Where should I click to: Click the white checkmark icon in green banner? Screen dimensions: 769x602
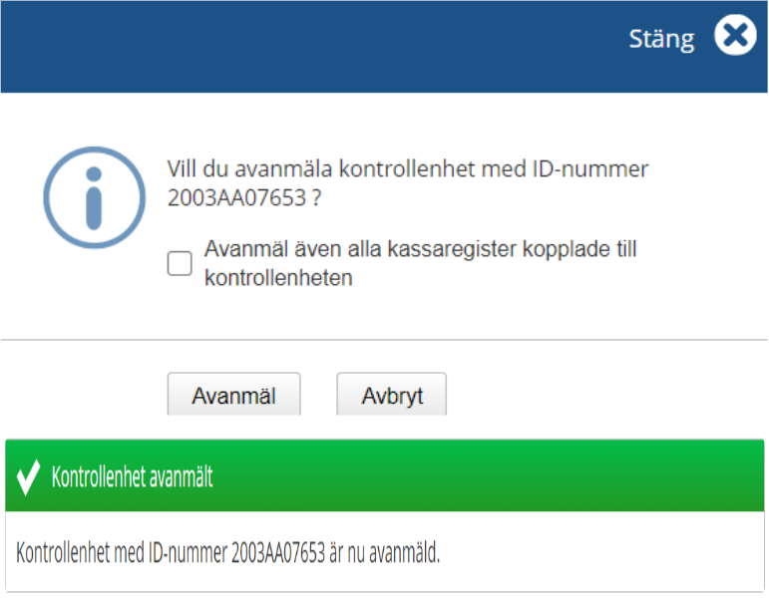click(x=28, y=477)
